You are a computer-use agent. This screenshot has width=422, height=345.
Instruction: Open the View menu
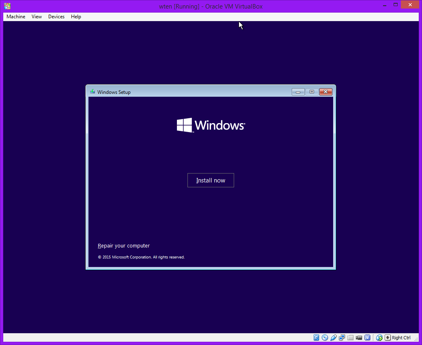pos(37,17)
